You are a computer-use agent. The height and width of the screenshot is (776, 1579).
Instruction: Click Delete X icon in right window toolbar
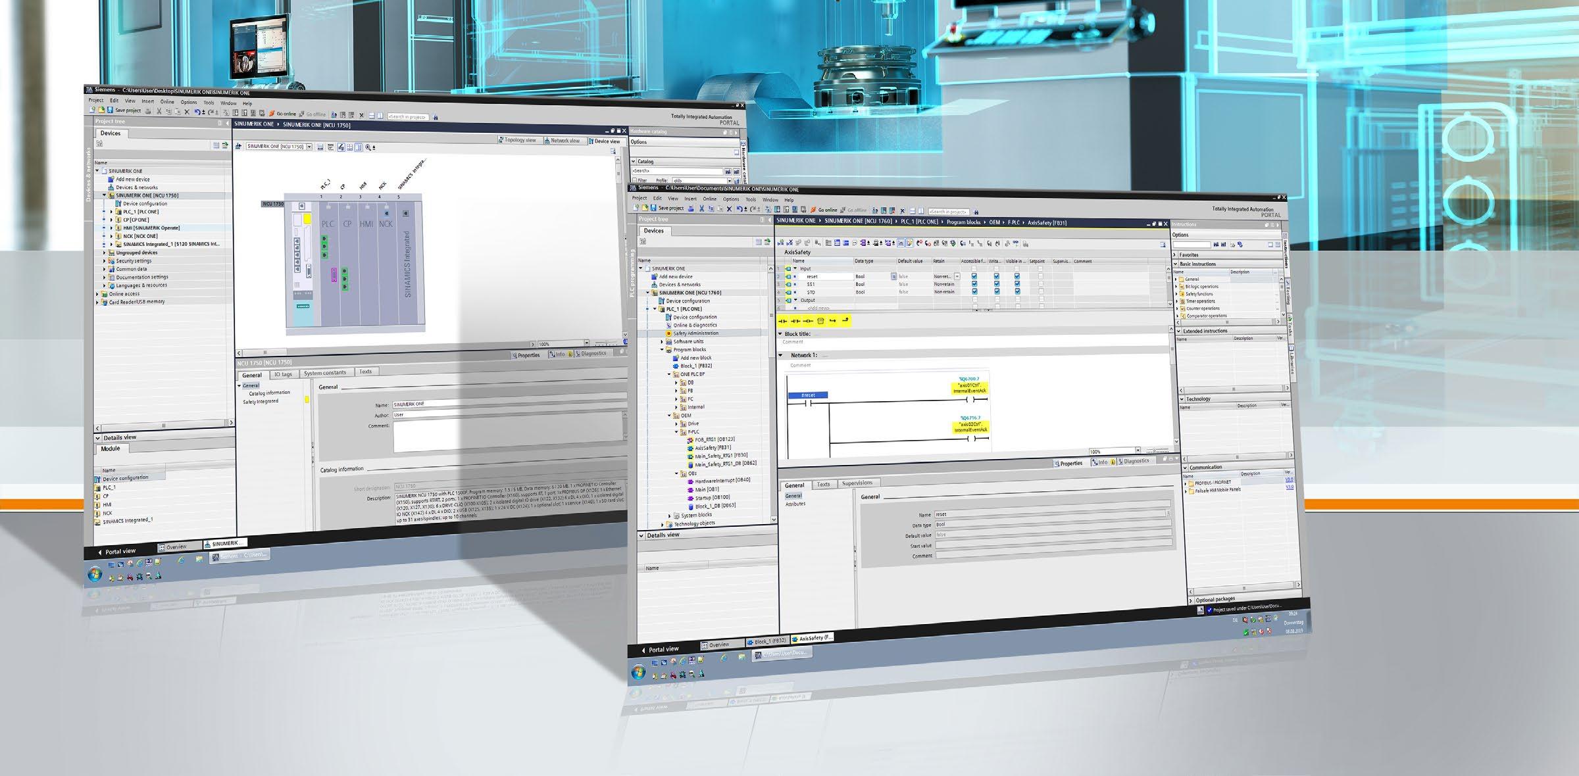click(x=729, y=209)
